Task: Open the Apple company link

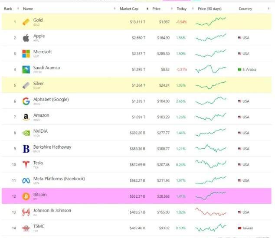Action: coord(39,36)
